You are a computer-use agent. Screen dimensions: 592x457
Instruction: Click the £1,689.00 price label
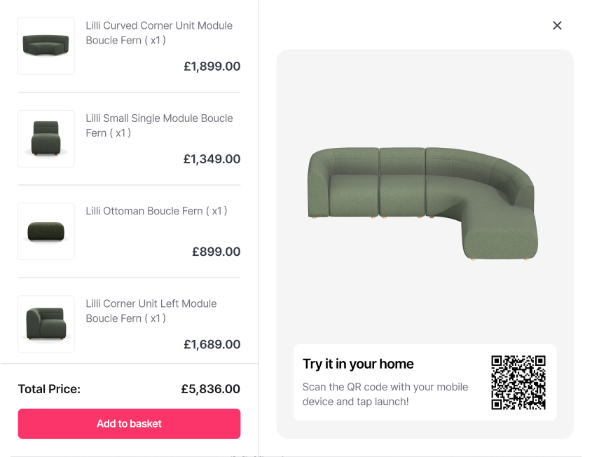click(212, 344)
